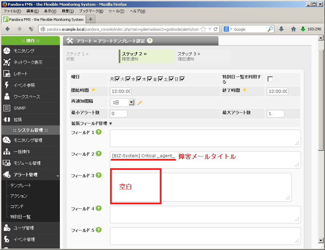The image size is (325, 250).
Task: Open help icon for フィールド 4
Action: tap(99, 208)
